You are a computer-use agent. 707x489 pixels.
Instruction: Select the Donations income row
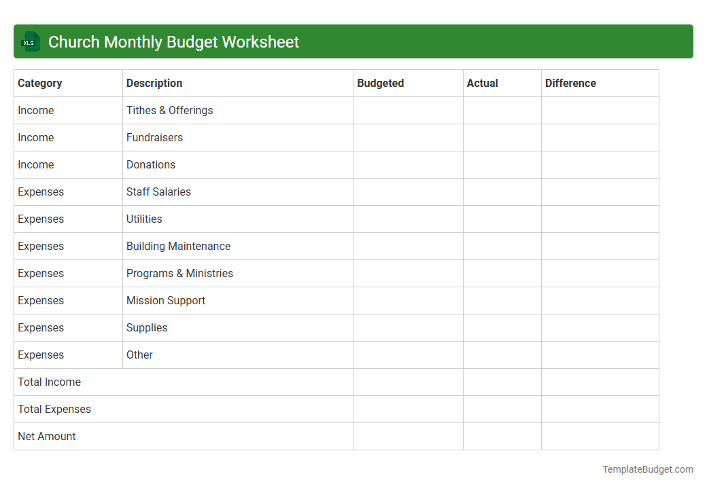pos(151,164)
